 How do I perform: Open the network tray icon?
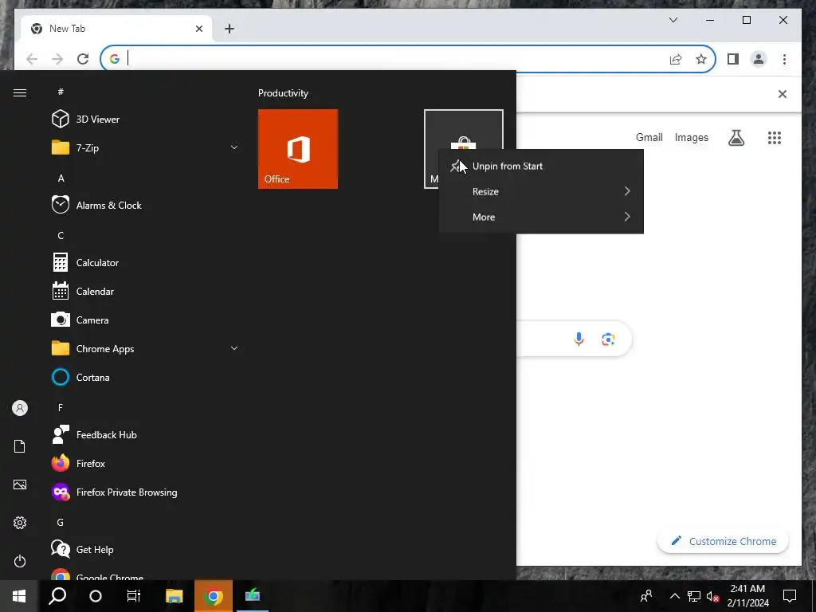tap(694, 596)
